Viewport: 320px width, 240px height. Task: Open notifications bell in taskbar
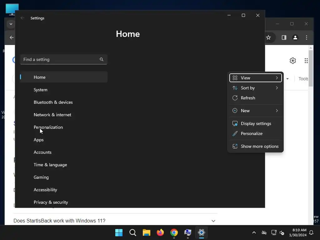(312, 232)
